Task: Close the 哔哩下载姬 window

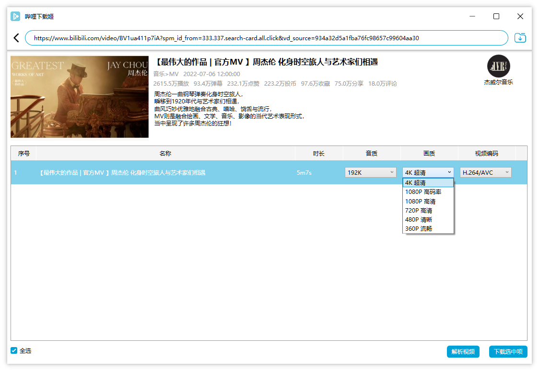Action: click(520, 16)
